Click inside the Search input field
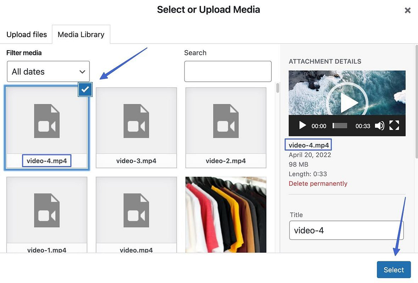The height and width of the screenshot is (283, 418). (227, 71)
